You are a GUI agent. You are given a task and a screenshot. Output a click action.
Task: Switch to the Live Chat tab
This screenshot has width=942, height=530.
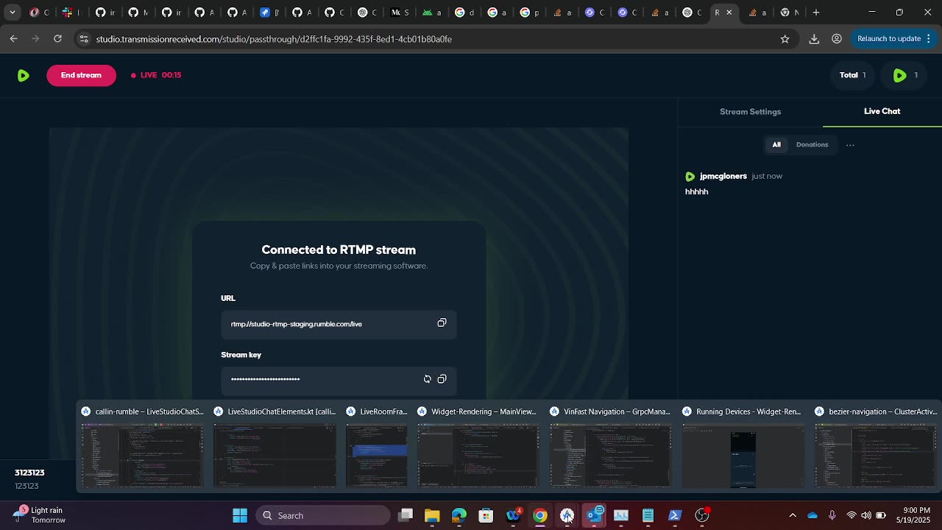882,111
